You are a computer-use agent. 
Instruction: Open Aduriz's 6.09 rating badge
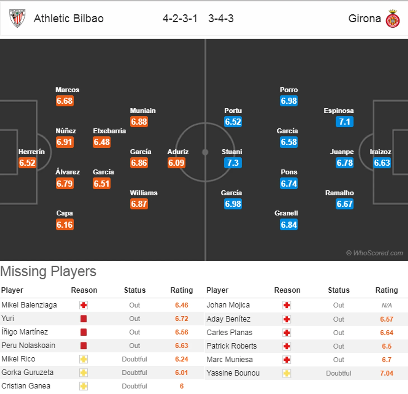pos(176,163)
